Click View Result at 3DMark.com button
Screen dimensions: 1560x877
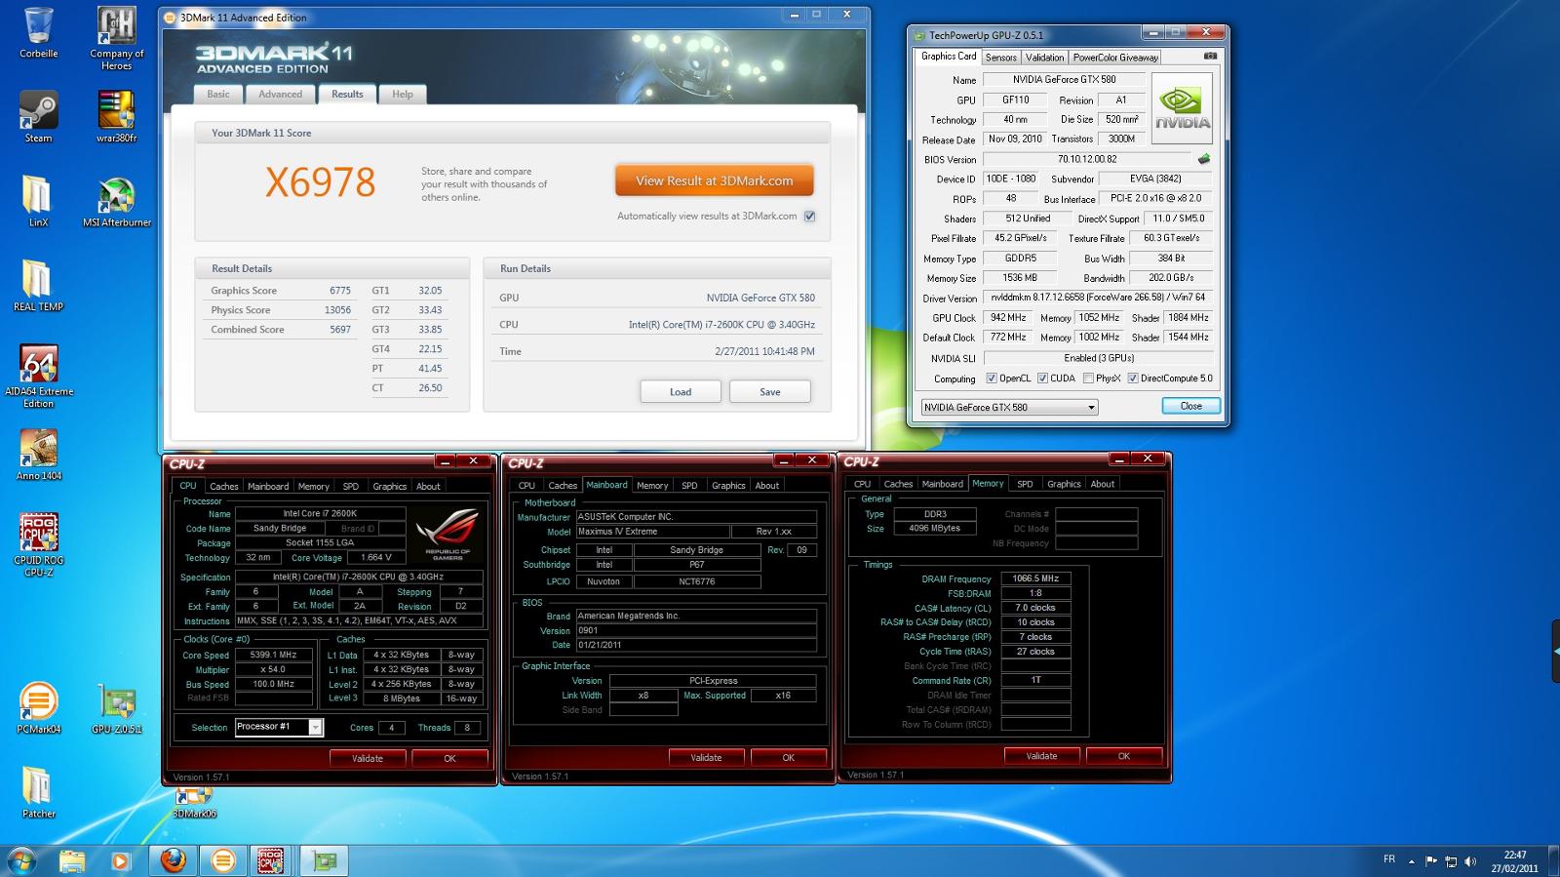pos(714,180)
